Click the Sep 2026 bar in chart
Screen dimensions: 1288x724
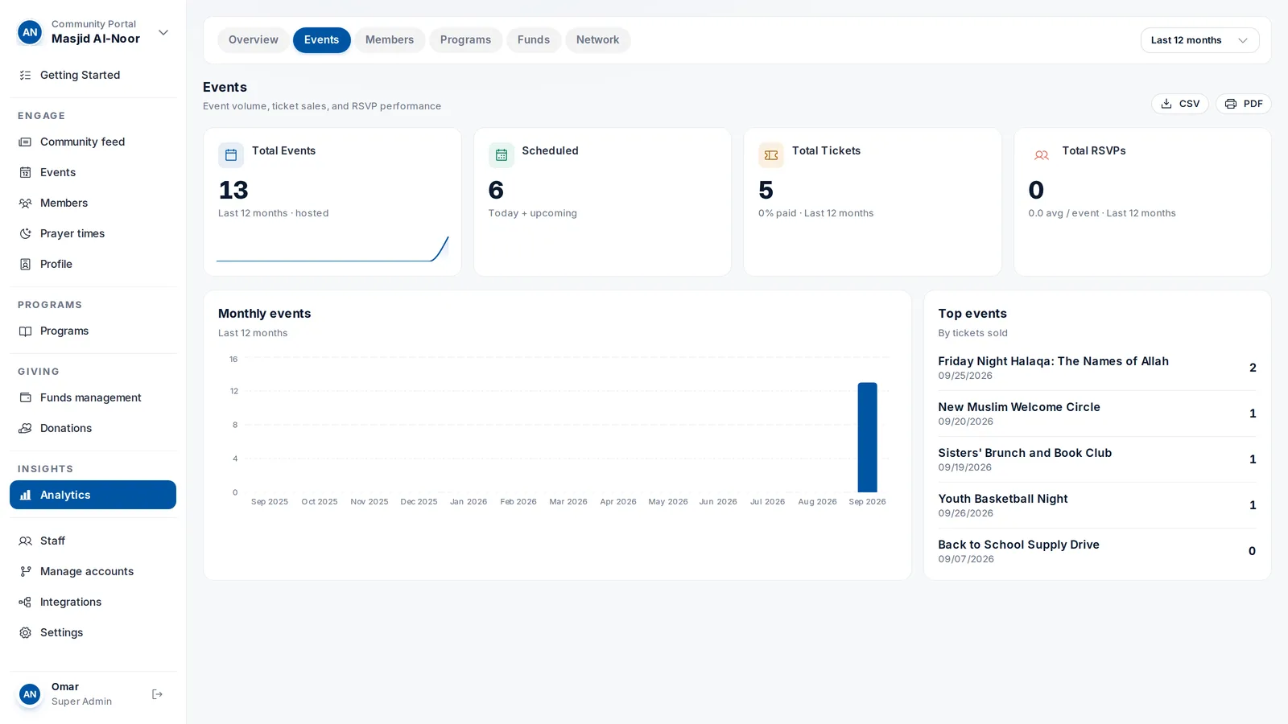(x=867, y=437)
